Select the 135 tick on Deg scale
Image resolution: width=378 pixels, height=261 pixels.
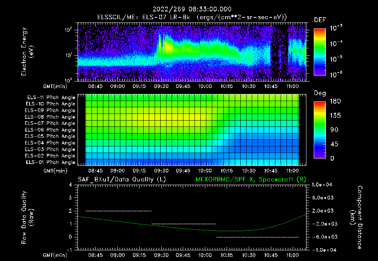[x=335, y=116]
